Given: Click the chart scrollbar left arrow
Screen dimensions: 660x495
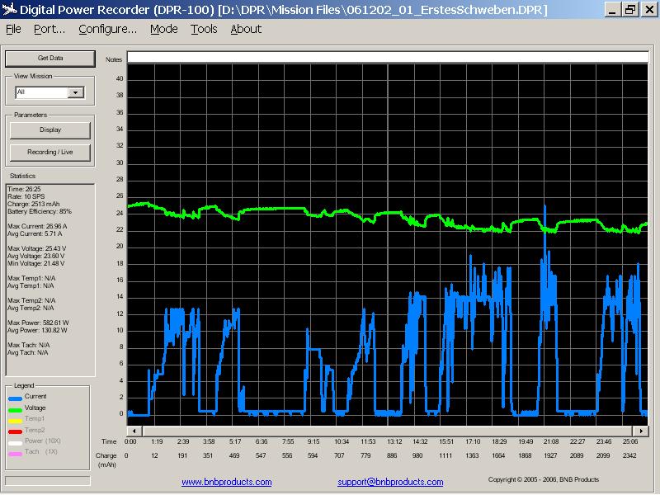Looking at the screenshot, I should pyautogui.click(x=134, y=431).
